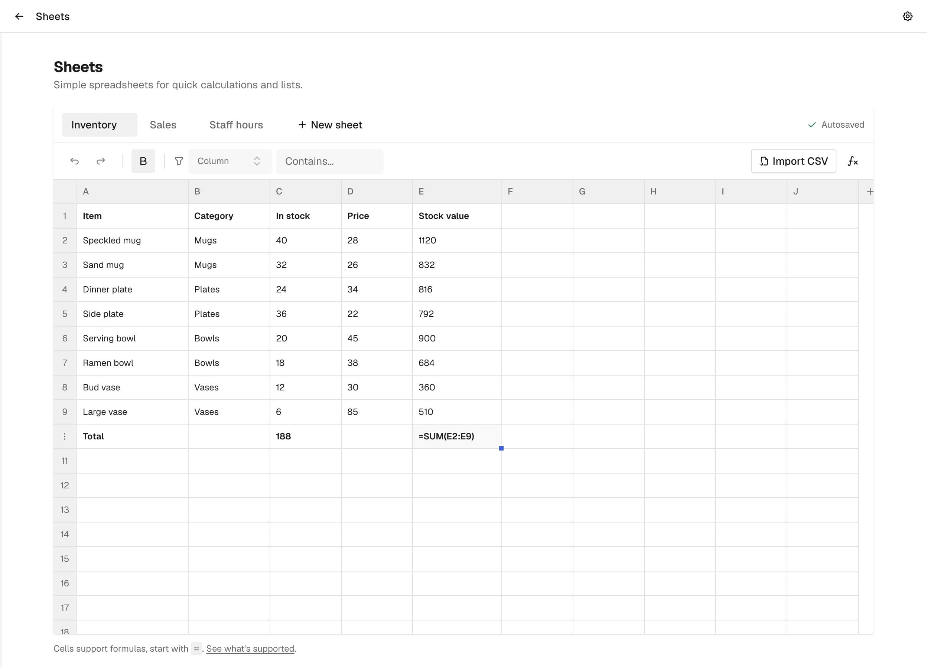Viewport: 927px width, 668px height.
Task: Select the Large vase cell
Action: coord(133,412)
